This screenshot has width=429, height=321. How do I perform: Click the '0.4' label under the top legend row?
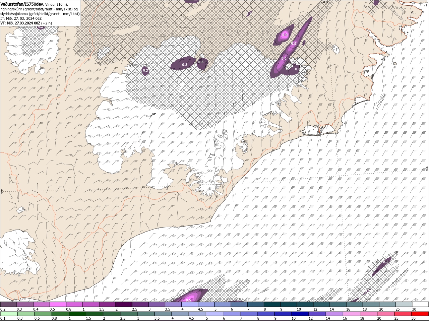tap(36, 309)
